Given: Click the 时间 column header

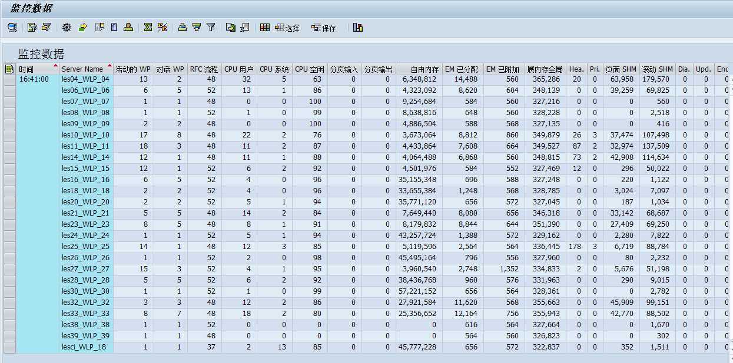Looking at the screenshot, I should point(38,69).
